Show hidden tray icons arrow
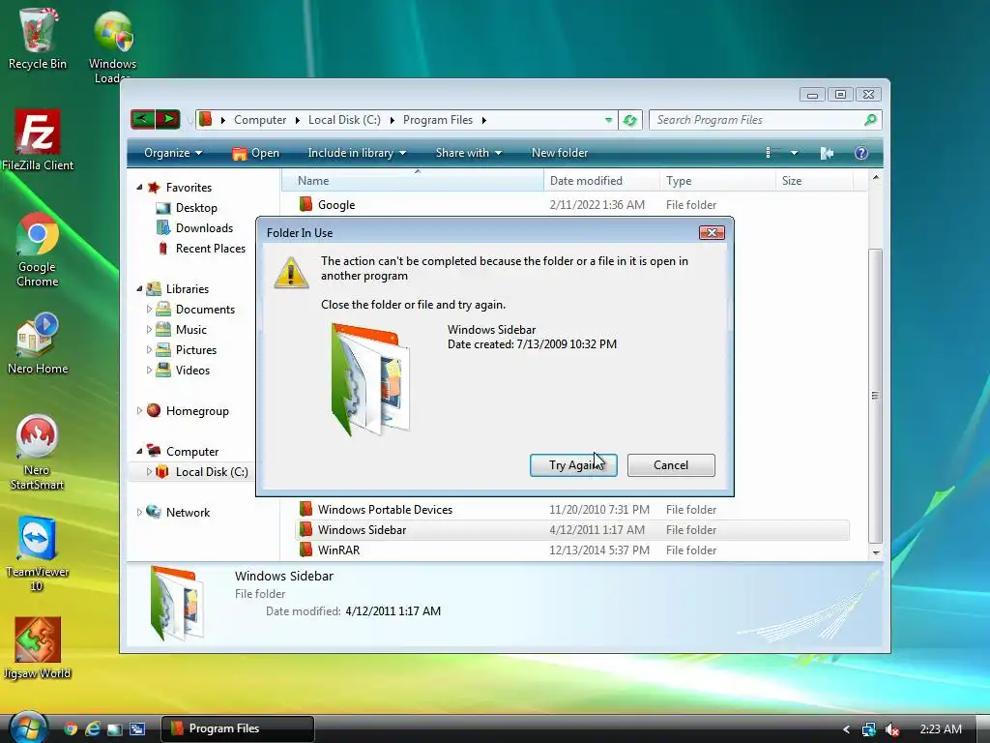 (x=846, y=729)
